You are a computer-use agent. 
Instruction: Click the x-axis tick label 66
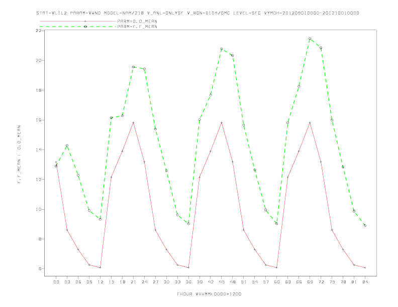299,282
